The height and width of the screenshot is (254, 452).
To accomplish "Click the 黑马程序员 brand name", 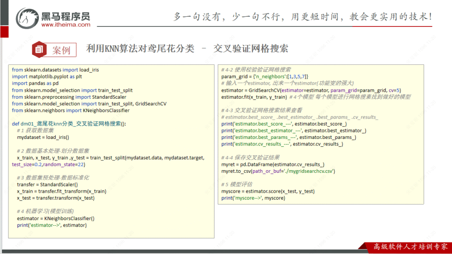I will coord(66,16).
